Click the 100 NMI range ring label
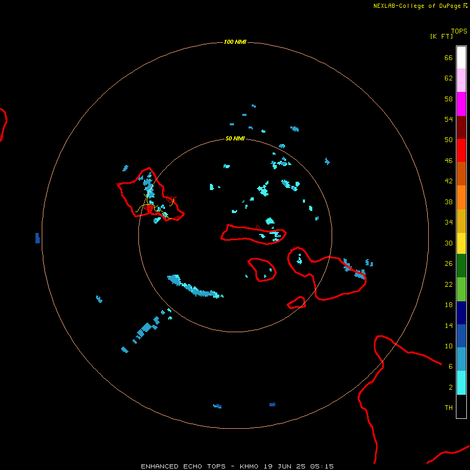 tap(235, 42)
